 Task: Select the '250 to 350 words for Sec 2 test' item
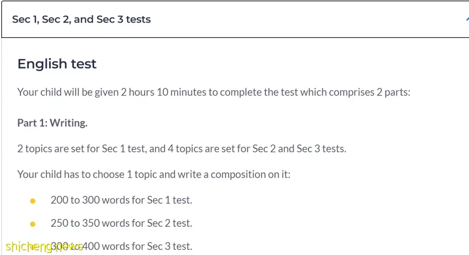click(121, 223)
